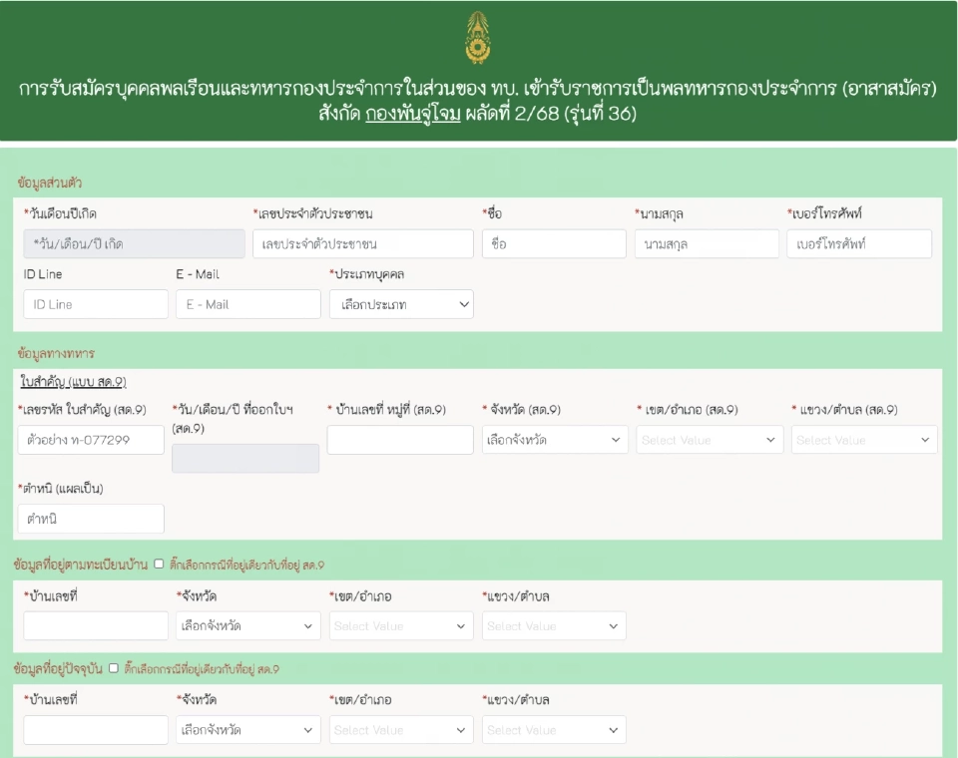Open the แขวง/ตำบล (สด.9) subdistrict dropdown

click(863, 440)
